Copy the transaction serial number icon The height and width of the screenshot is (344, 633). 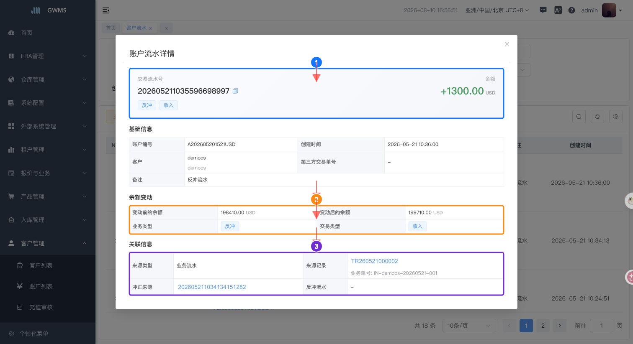[235, 91]
